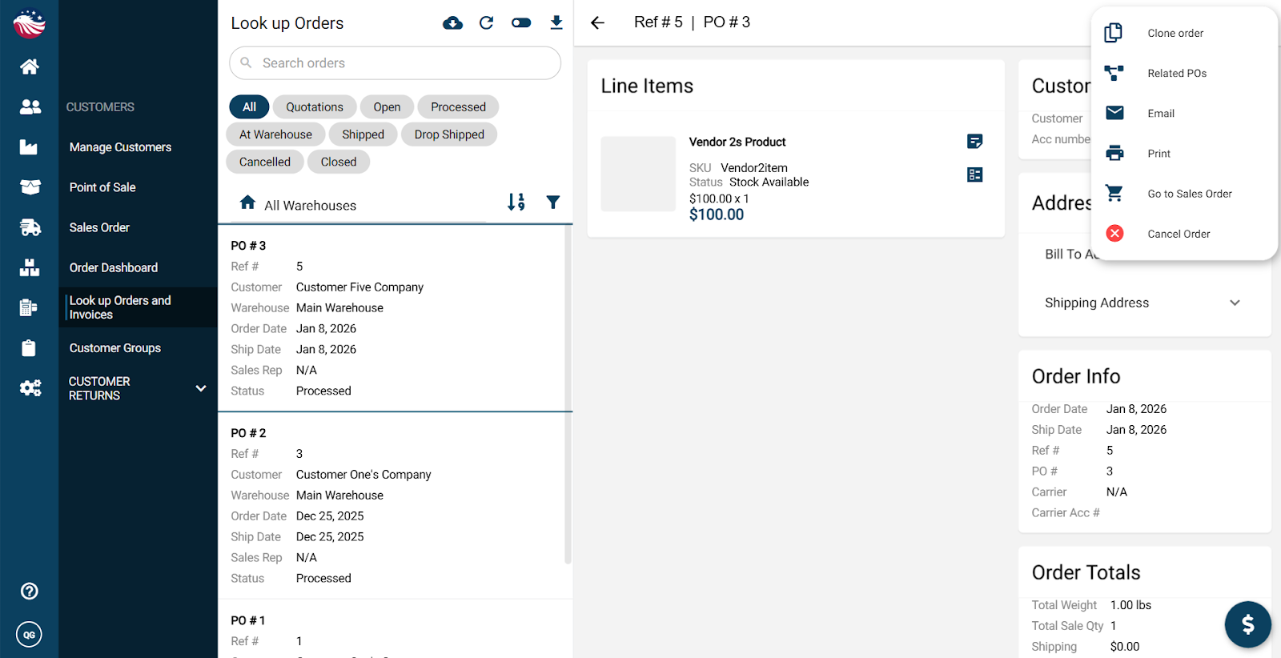Filter orders by At Warehouse

[x=275, y=134]
